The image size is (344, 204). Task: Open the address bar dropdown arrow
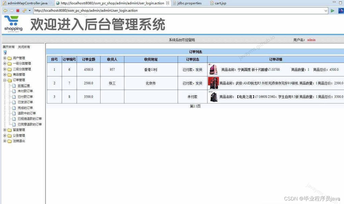tap(326, 11)
